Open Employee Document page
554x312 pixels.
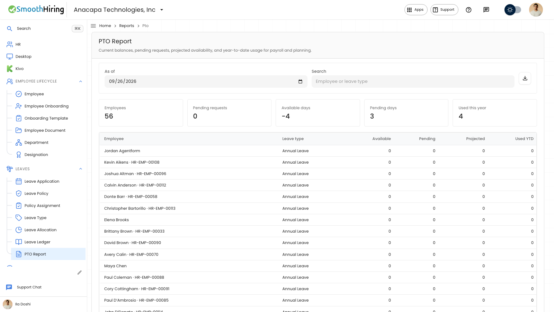45,130
